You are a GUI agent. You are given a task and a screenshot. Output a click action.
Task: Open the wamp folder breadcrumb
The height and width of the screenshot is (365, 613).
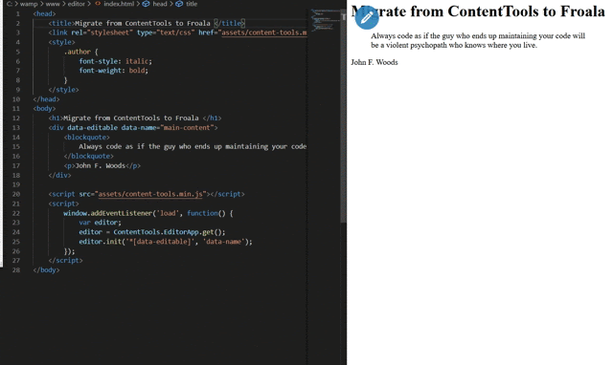tap(28, 4)
